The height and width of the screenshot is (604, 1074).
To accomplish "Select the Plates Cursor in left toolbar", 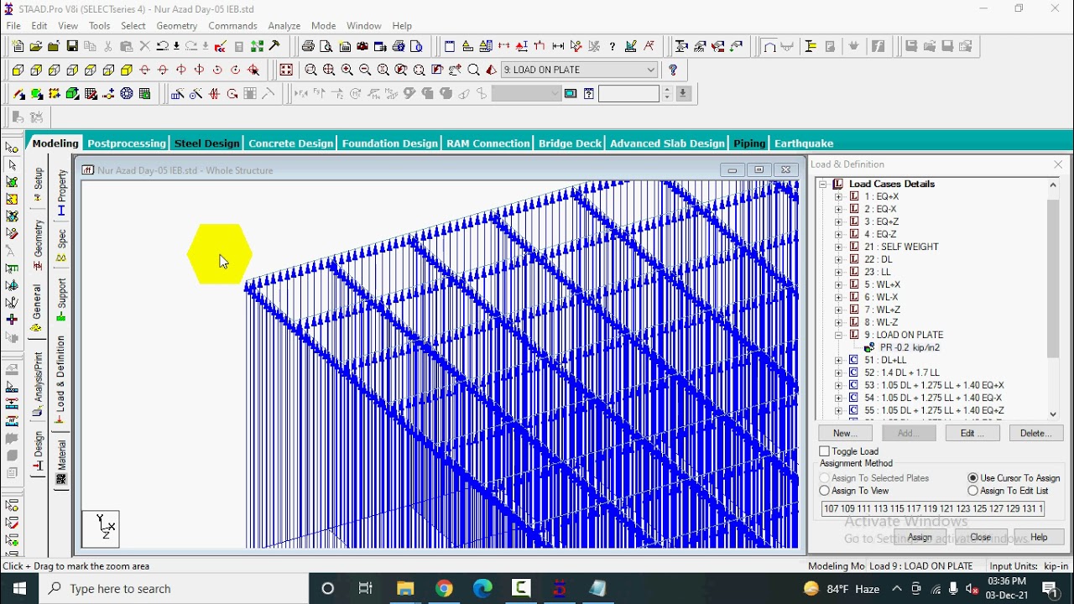I will coord(12,182).
